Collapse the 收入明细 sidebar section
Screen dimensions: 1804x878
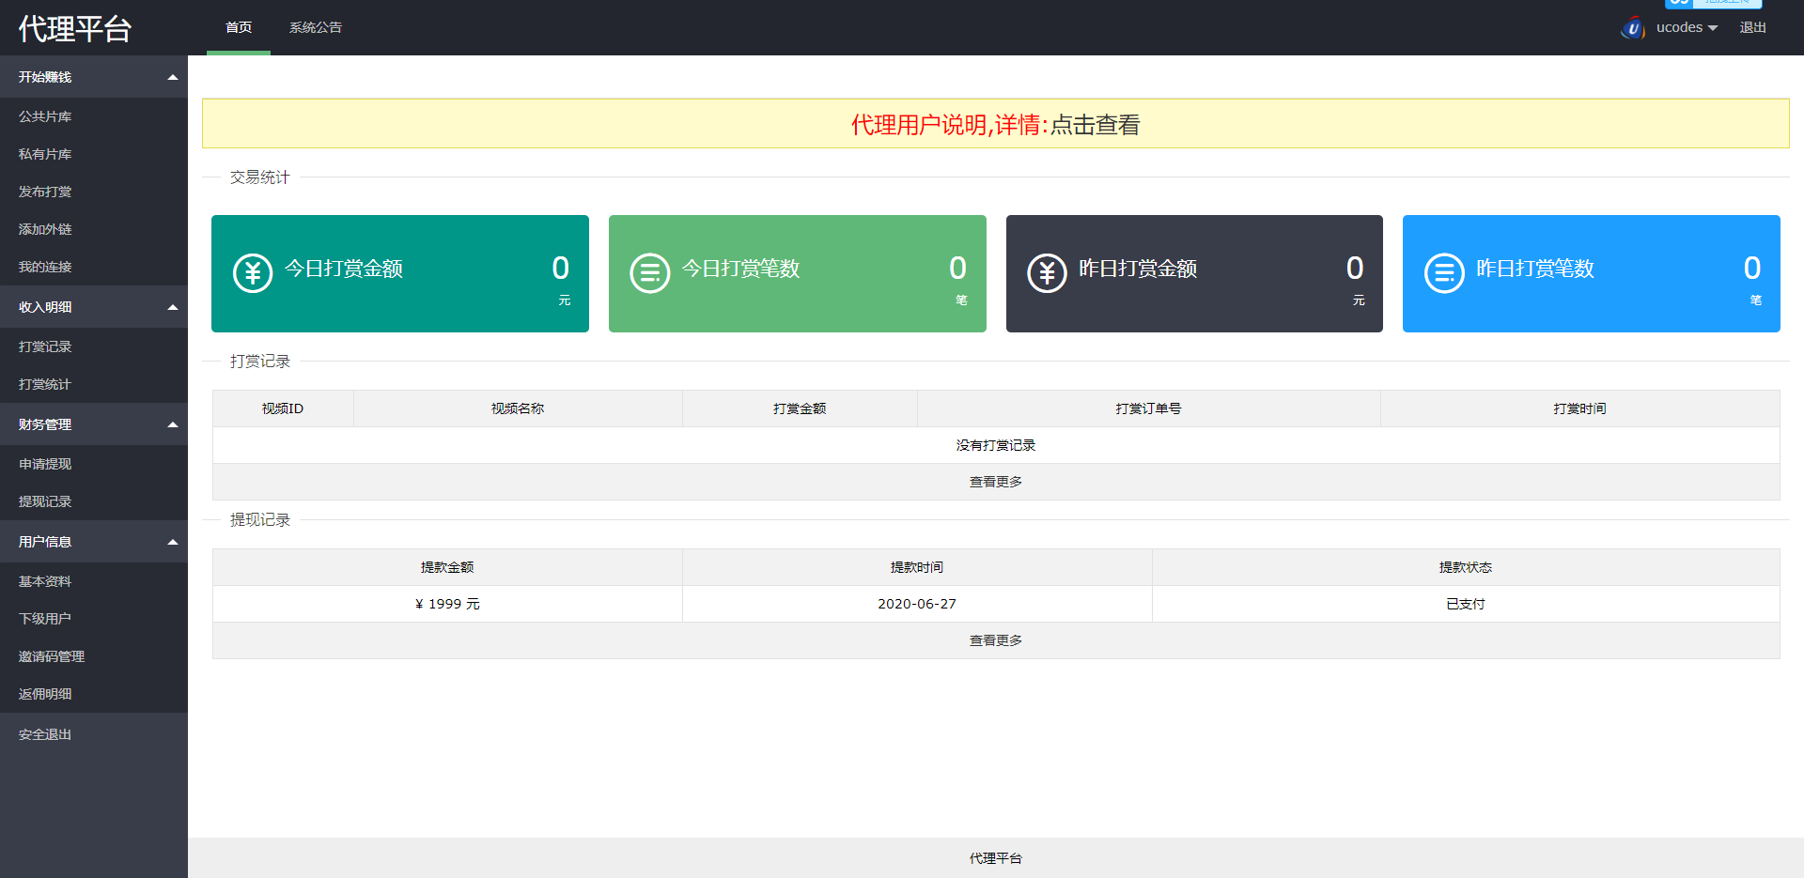click(173, 307)
